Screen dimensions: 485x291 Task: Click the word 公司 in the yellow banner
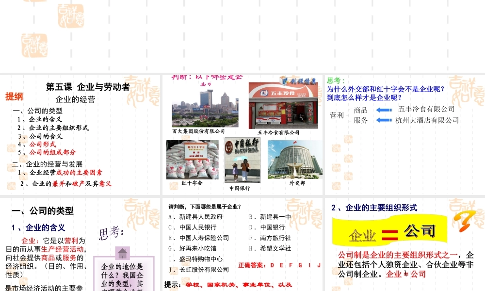[420, 230]
